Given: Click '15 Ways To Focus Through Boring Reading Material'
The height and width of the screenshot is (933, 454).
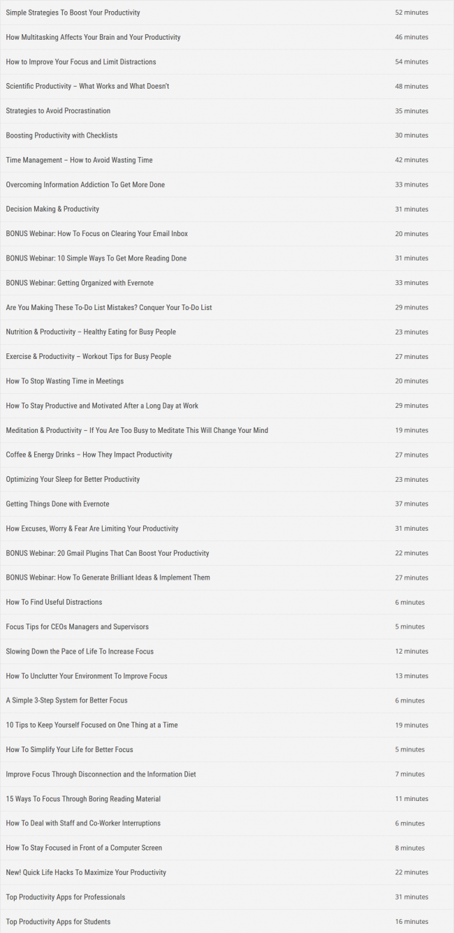Looking at the screenshot, I should [83, 798].
